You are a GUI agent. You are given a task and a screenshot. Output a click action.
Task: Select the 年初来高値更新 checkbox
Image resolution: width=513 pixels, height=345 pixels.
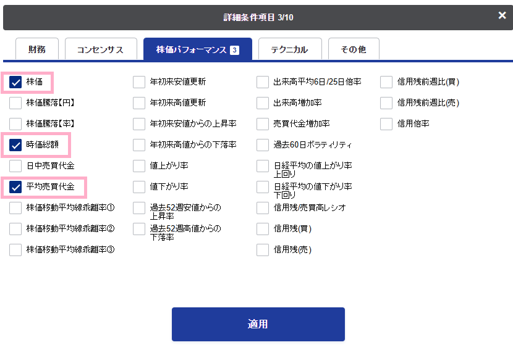point(139,103)
